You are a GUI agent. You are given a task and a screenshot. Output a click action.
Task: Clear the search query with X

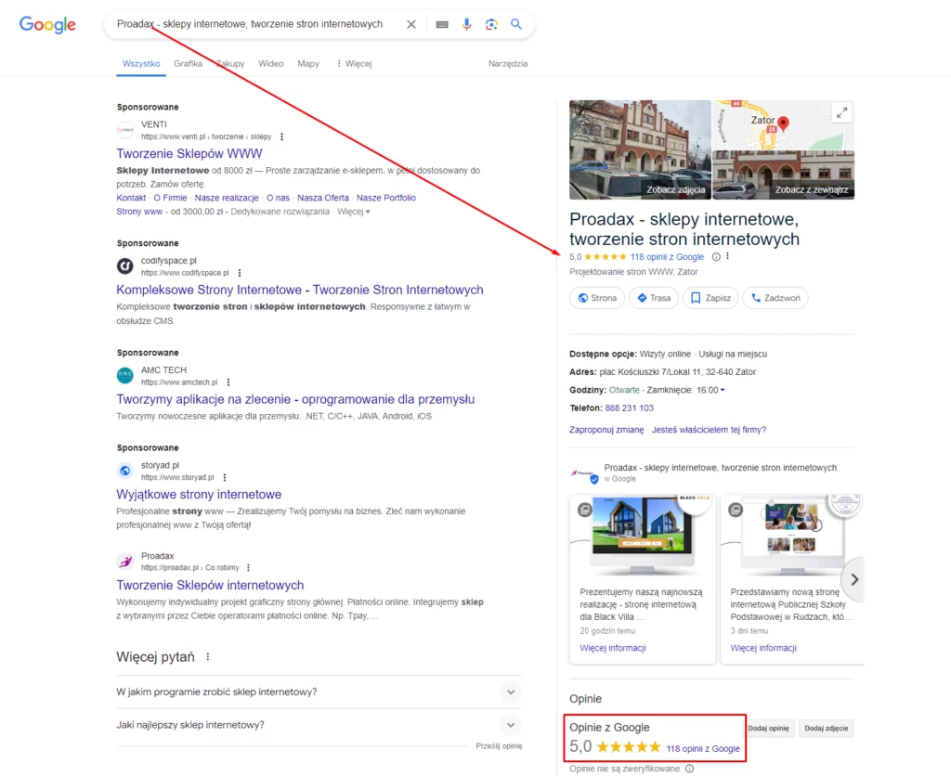[411, 24]
